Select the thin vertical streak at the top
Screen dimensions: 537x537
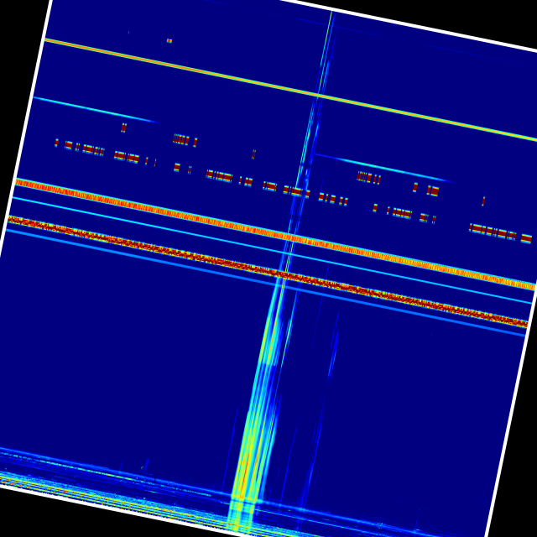point(327,34)
